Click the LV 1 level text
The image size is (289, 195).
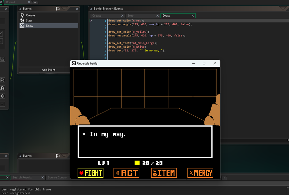pyautogui.click(x=104, y=163)
